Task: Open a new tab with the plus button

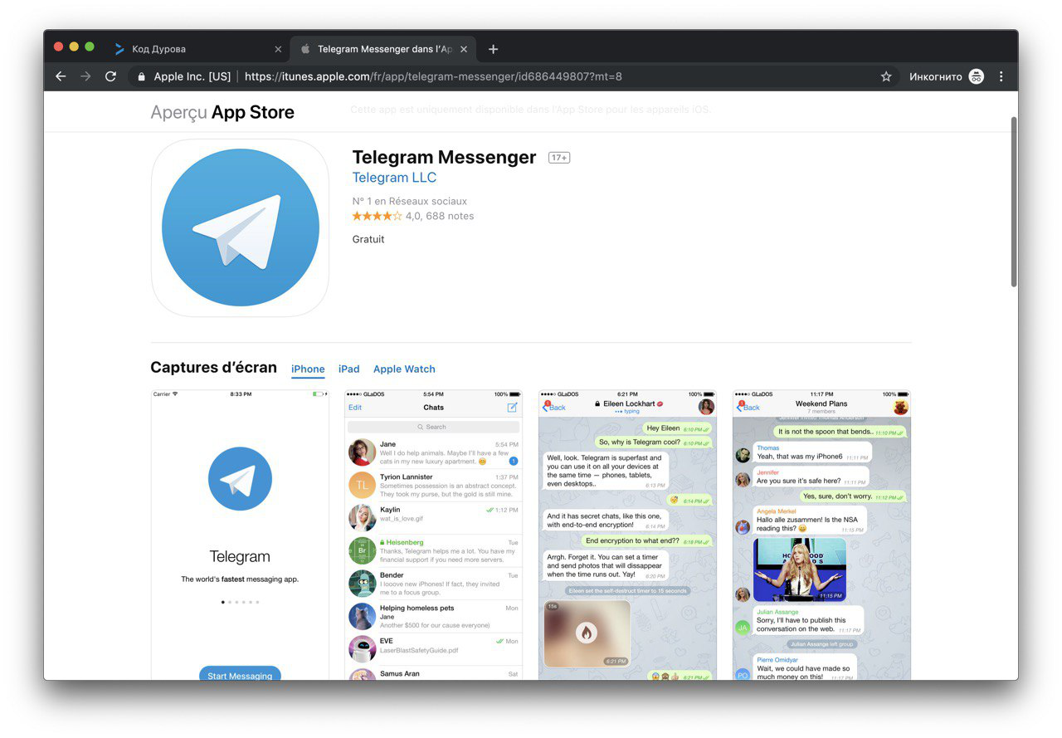Action: click(x=493, y=49)
